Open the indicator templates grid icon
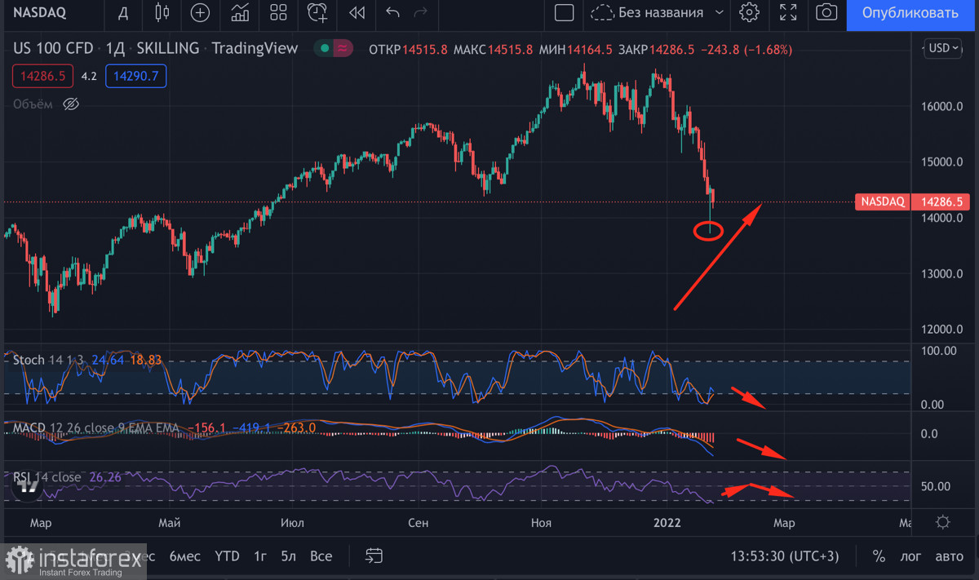The height and width of the screenshot is (580, 979). point(279,13)
